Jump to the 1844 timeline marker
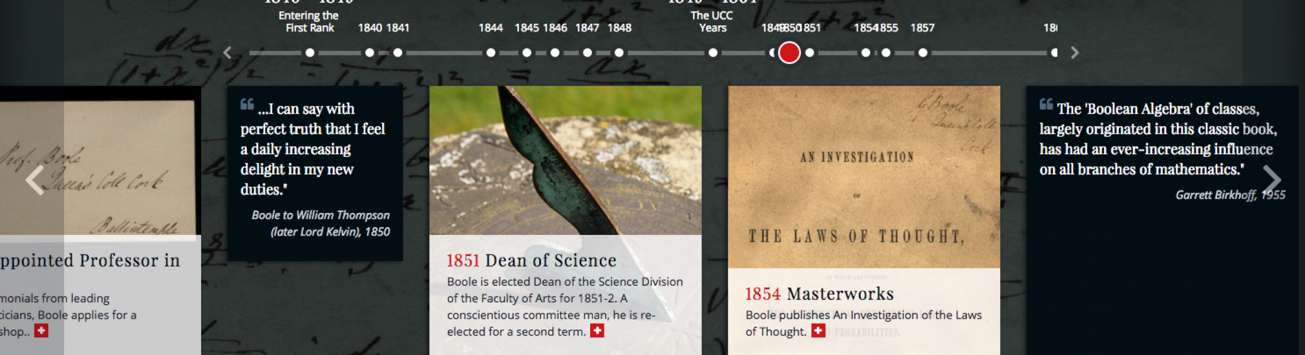Screen dimensions: 1305x355 (x=491, y=53)
